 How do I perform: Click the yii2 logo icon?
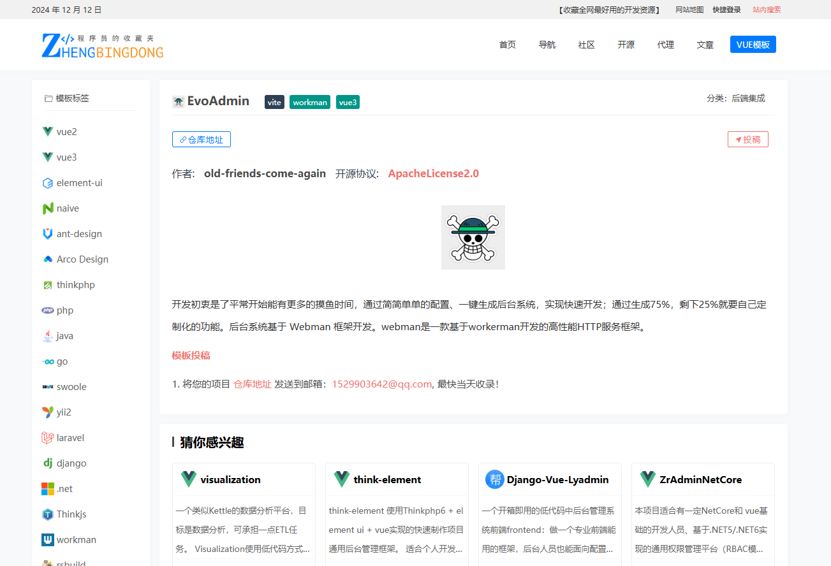[48, 412]
